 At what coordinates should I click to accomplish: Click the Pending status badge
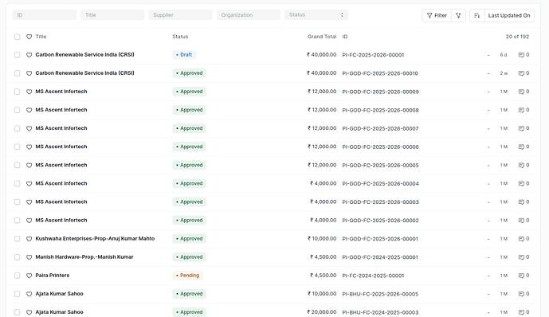click(188, 276)
